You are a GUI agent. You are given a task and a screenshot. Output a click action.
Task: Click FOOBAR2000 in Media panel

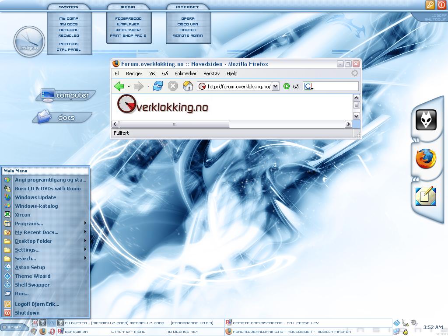(128, 18)
